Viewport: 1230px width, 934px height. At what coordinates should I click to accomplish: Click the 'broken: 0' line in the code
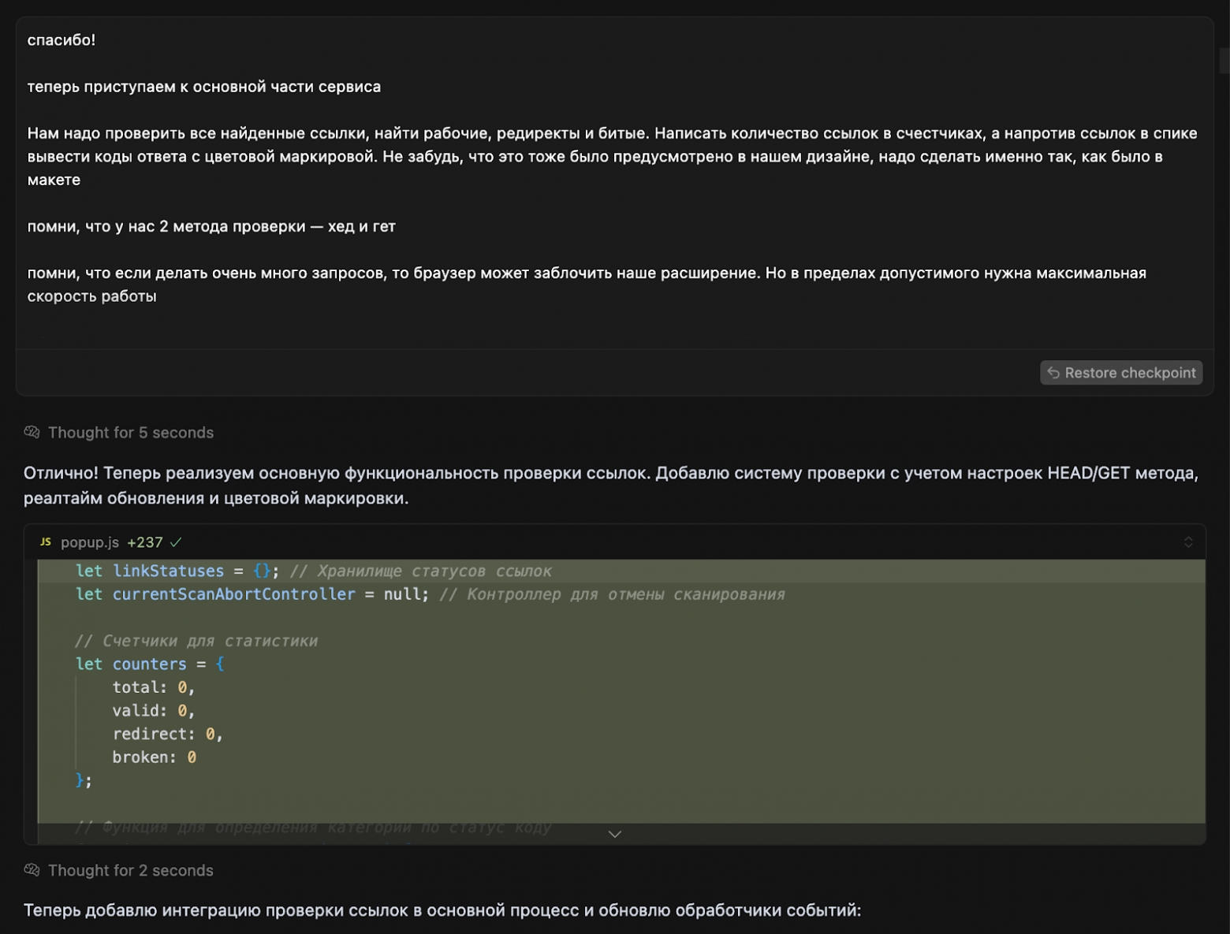coord(154,757)
